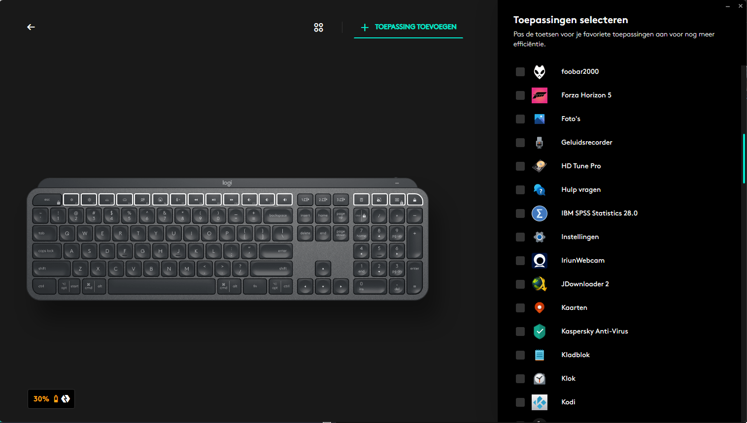Select the lock key at top right
The image size is (747, 423).
point(415,200)
